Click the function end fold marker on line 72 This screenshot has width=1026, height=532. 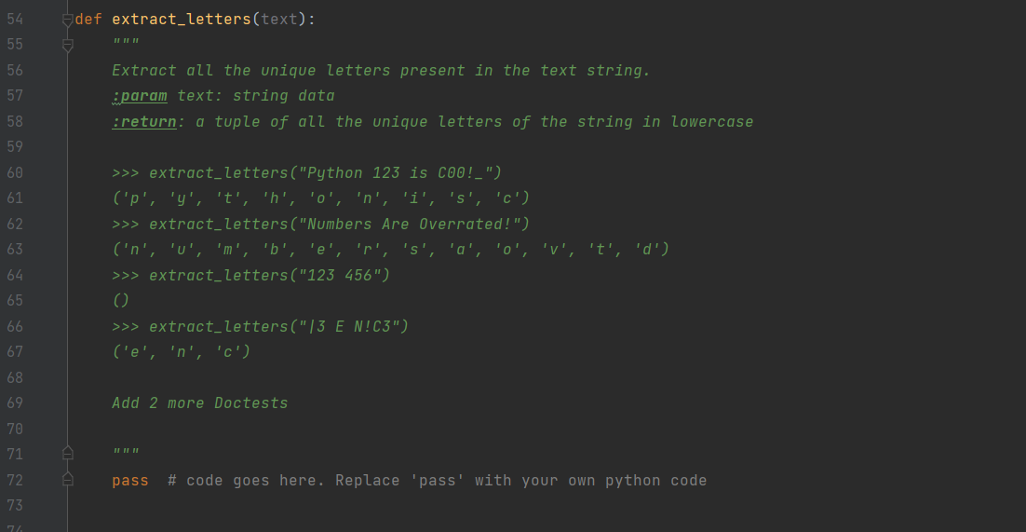(67, 479)
